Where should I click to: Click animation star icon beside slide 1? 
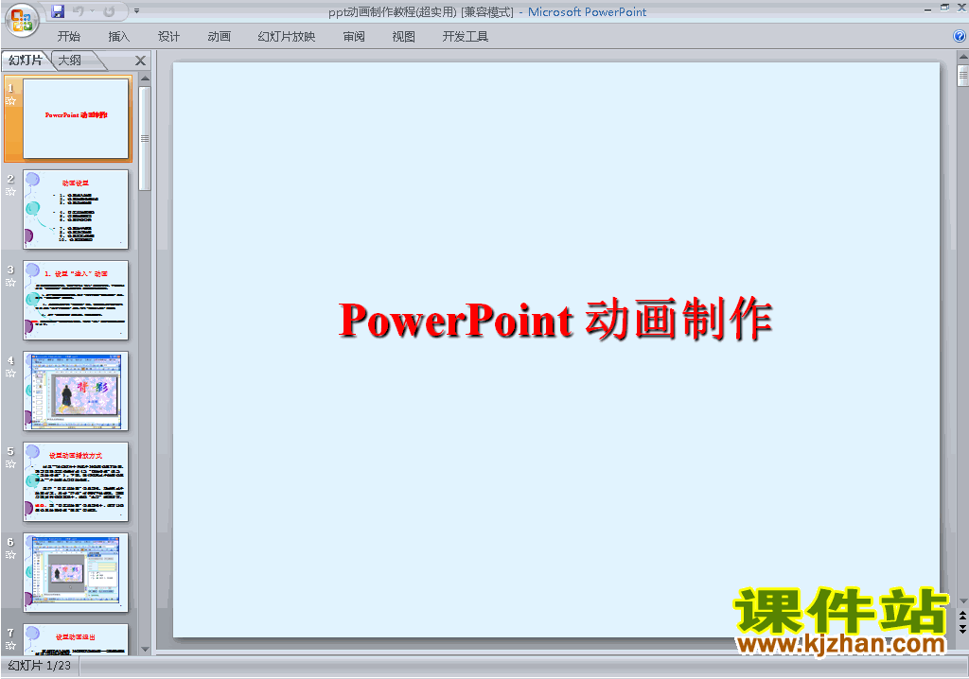point(10,100)
